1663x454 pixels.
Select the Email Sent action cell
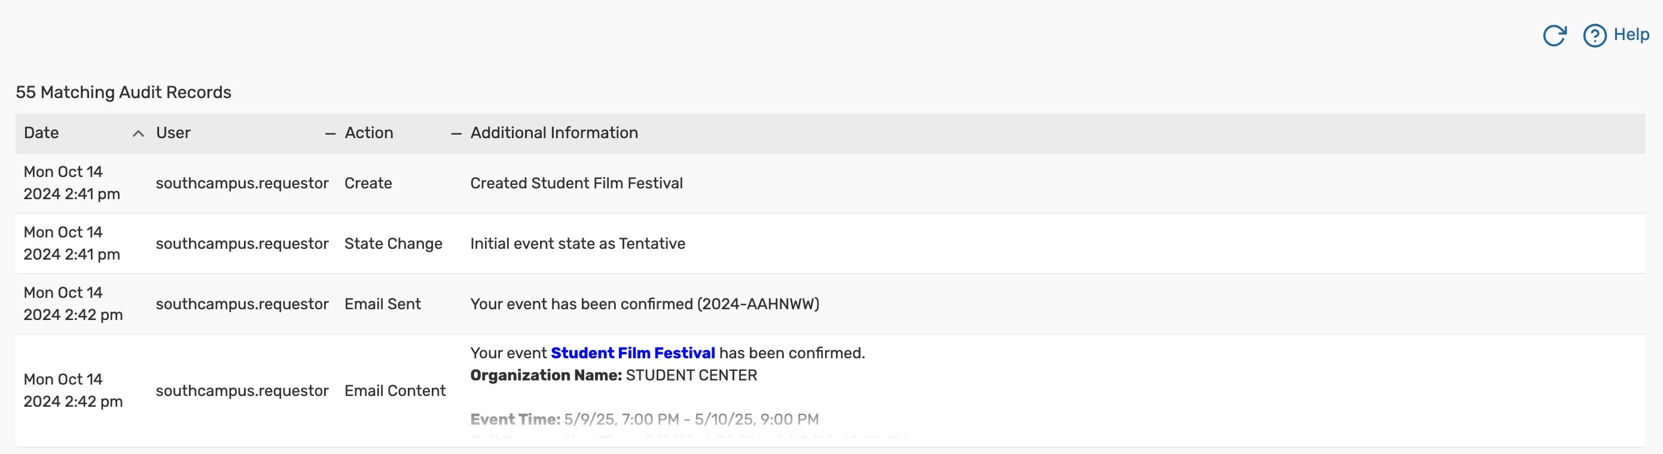382,304
